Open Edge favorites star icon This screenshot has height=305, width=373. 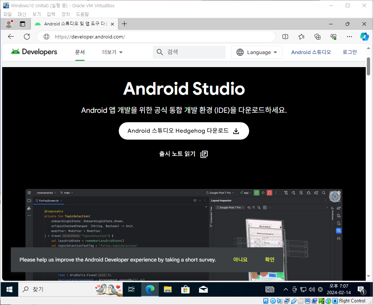click(301, 37)
